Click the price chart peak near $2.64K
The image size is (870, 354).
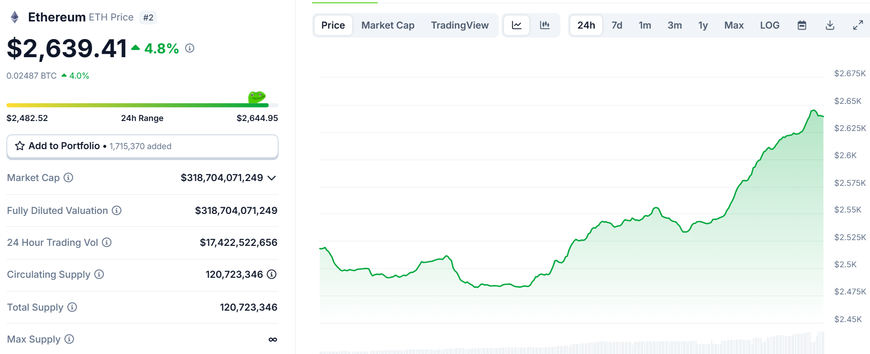[813, 111]
